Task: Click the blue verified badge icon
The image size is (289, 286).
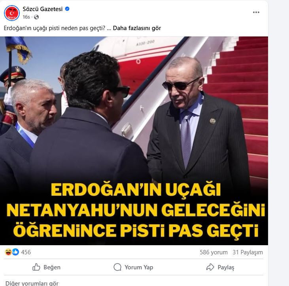Action: pos(67,9)
